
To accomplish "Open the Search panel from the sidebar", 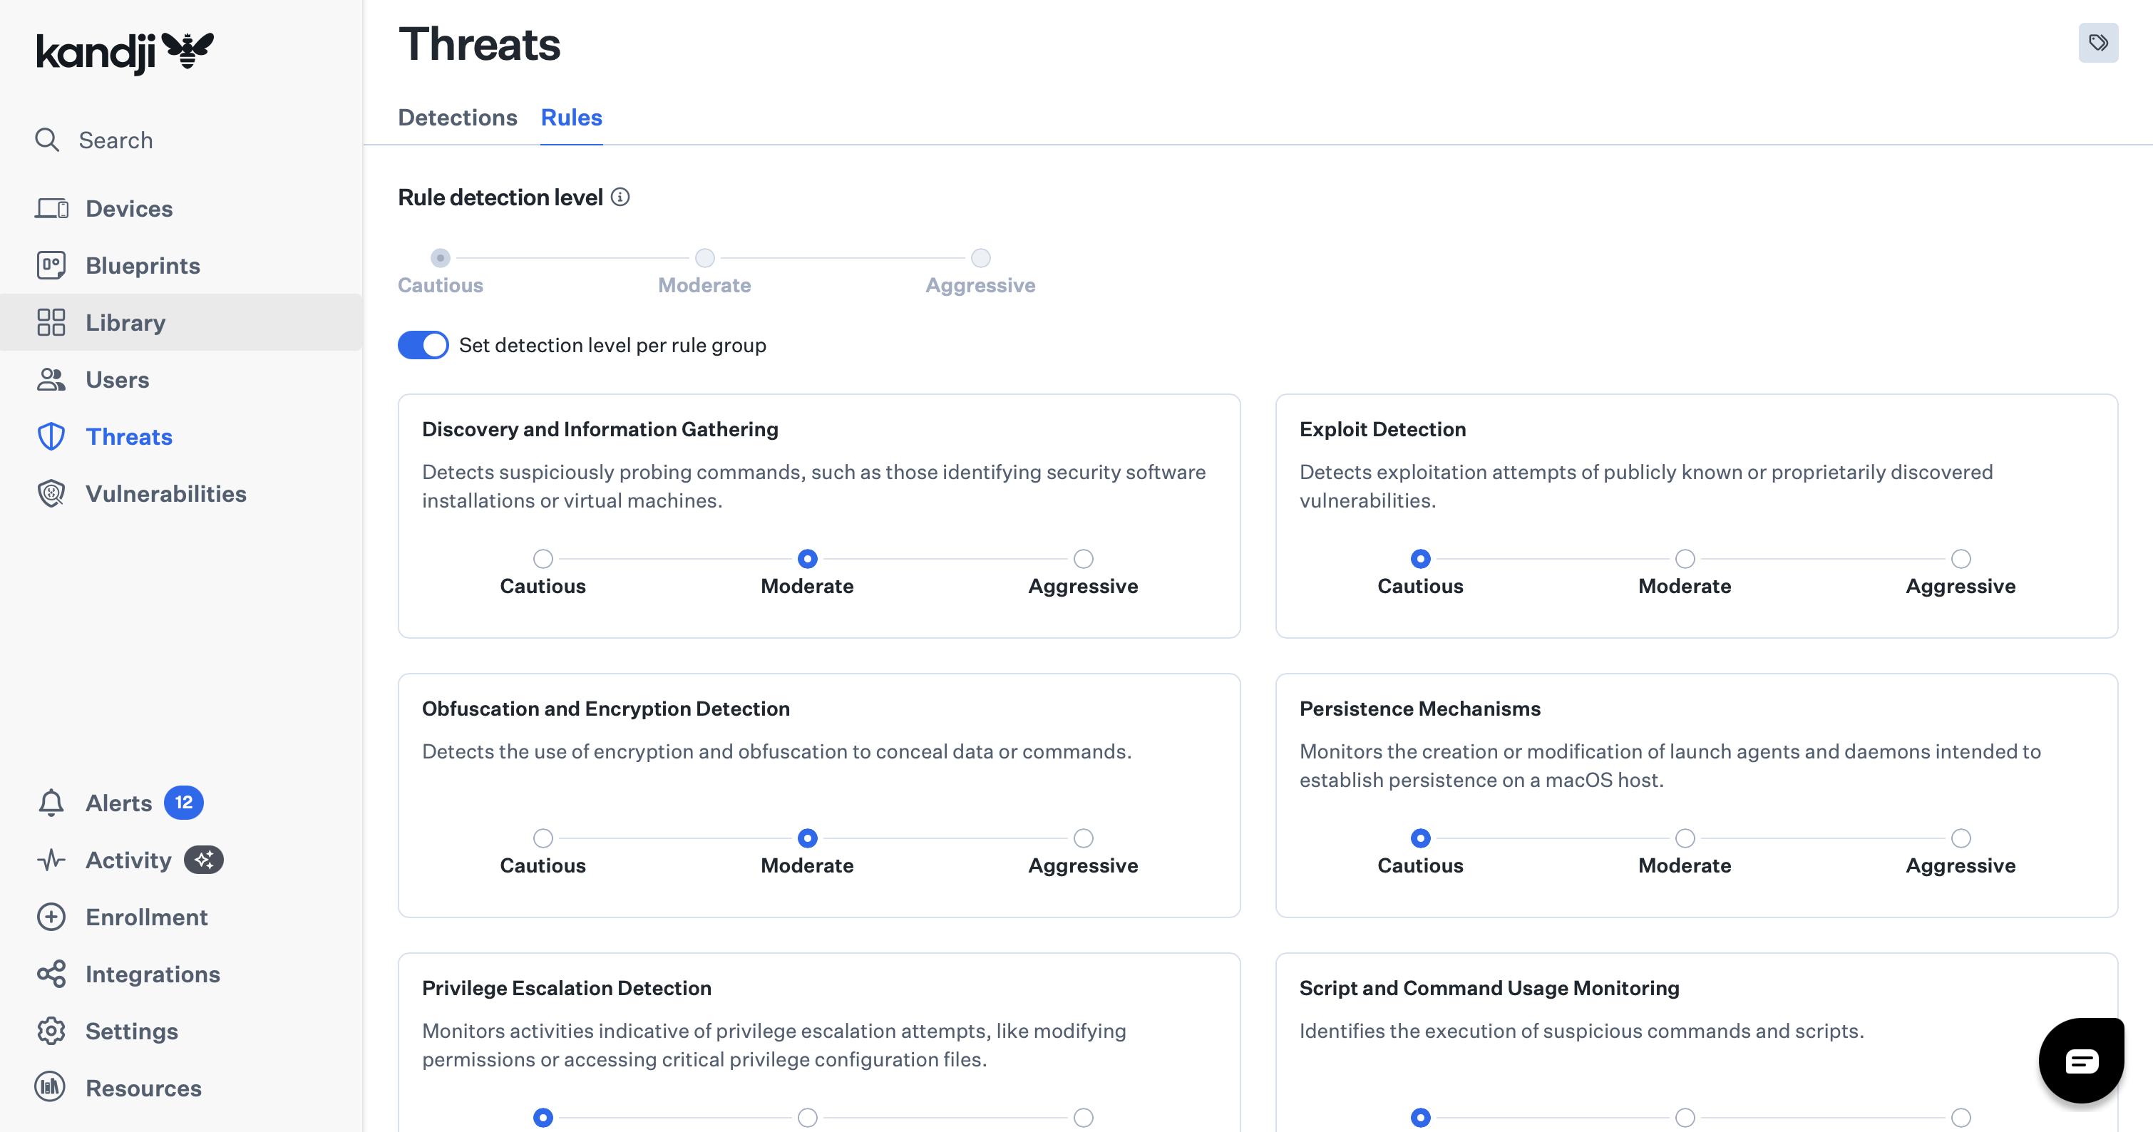I will click(x=115, y=140).
